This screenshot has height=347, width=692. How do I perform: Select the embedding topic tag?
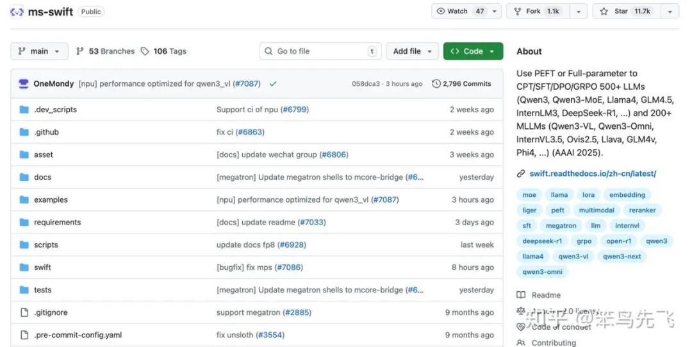[x=627, y=195]
